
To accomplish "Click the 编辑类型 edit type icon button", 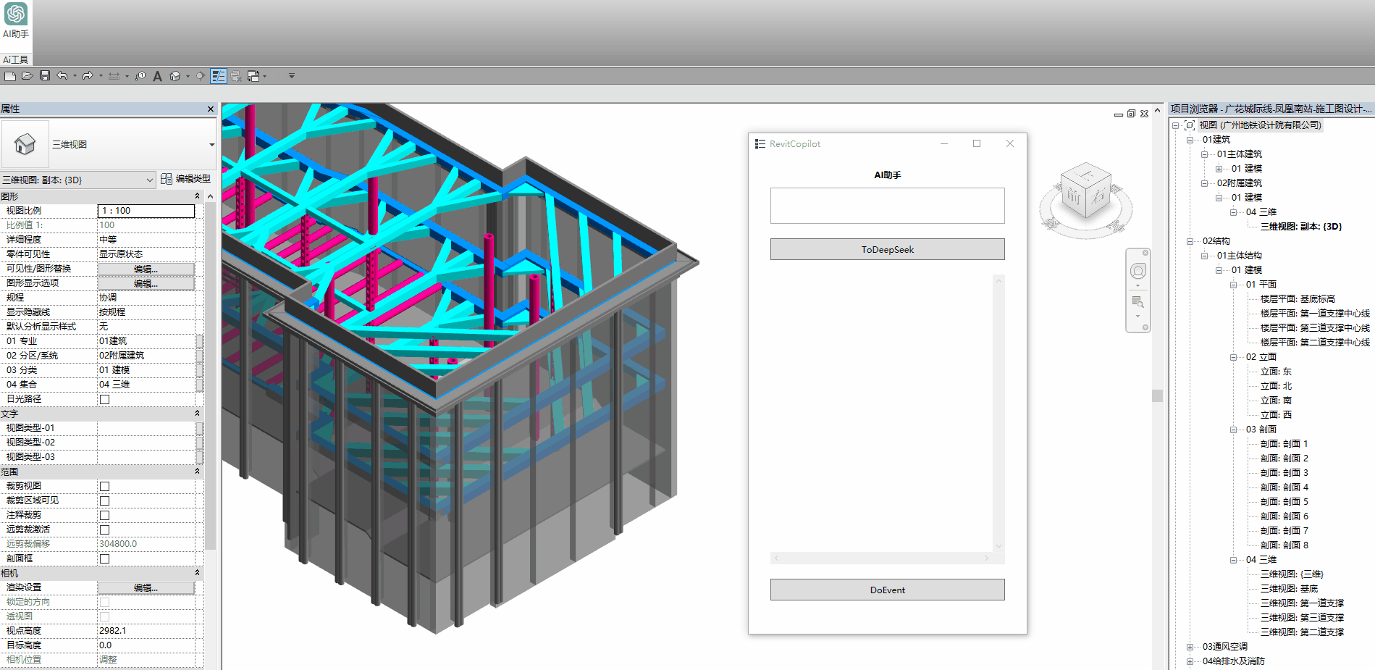I will pos(167,179).
